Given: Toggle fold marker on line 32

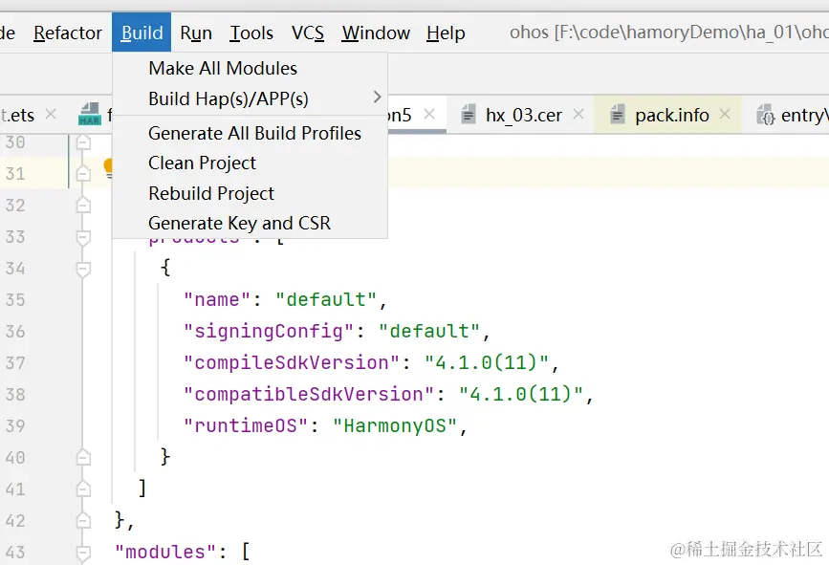Looking at the screenshot, I should pos(83,206).
